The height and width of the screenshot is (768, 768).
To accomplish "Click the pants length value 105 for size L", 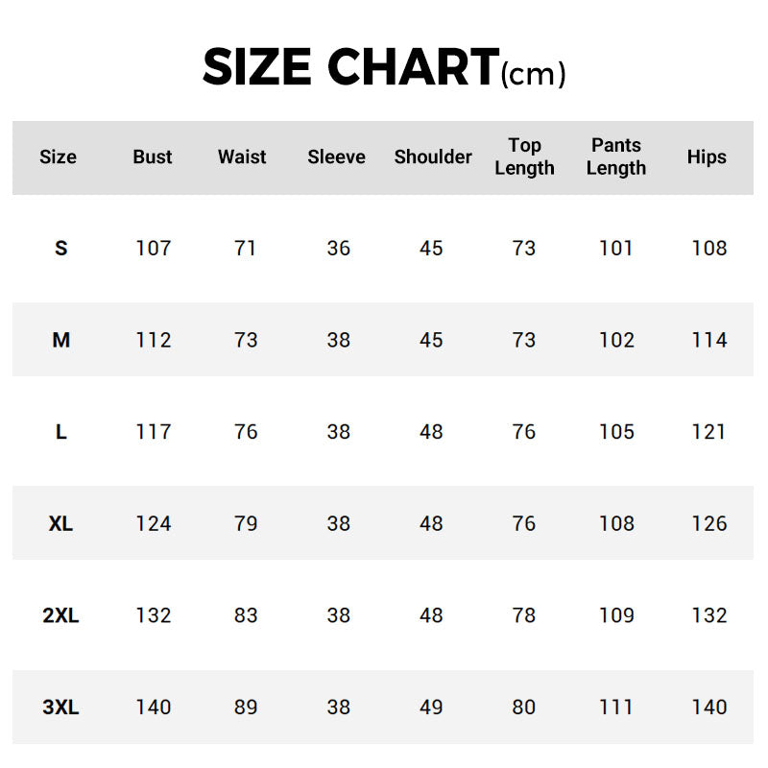I will (616, 432).
